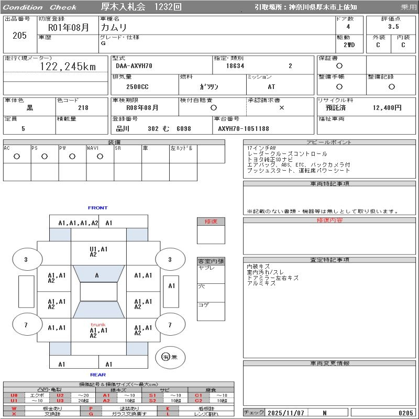Click the アピールポイント section header

[329, 142]
